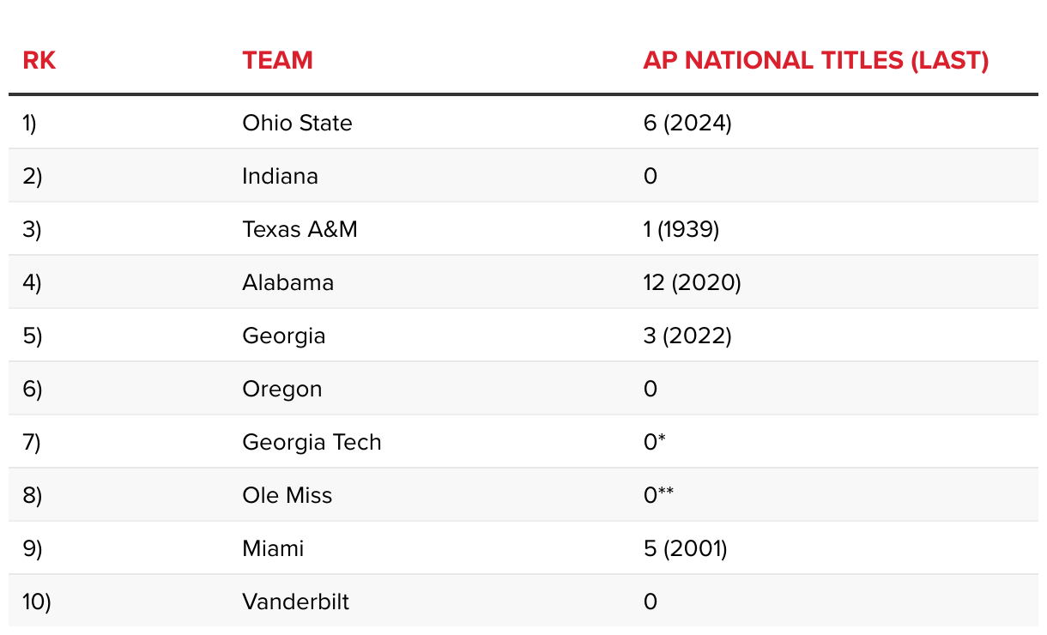Click the Alabama team name
1047x635 pixels.
coord(287,283)
